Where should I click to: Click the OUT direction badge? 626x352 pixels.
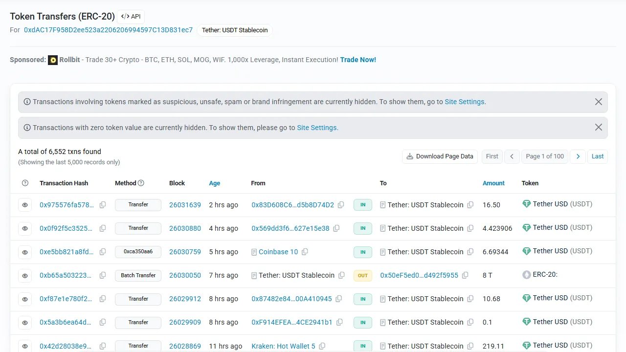pyautogui.click(x=363, y=275)
